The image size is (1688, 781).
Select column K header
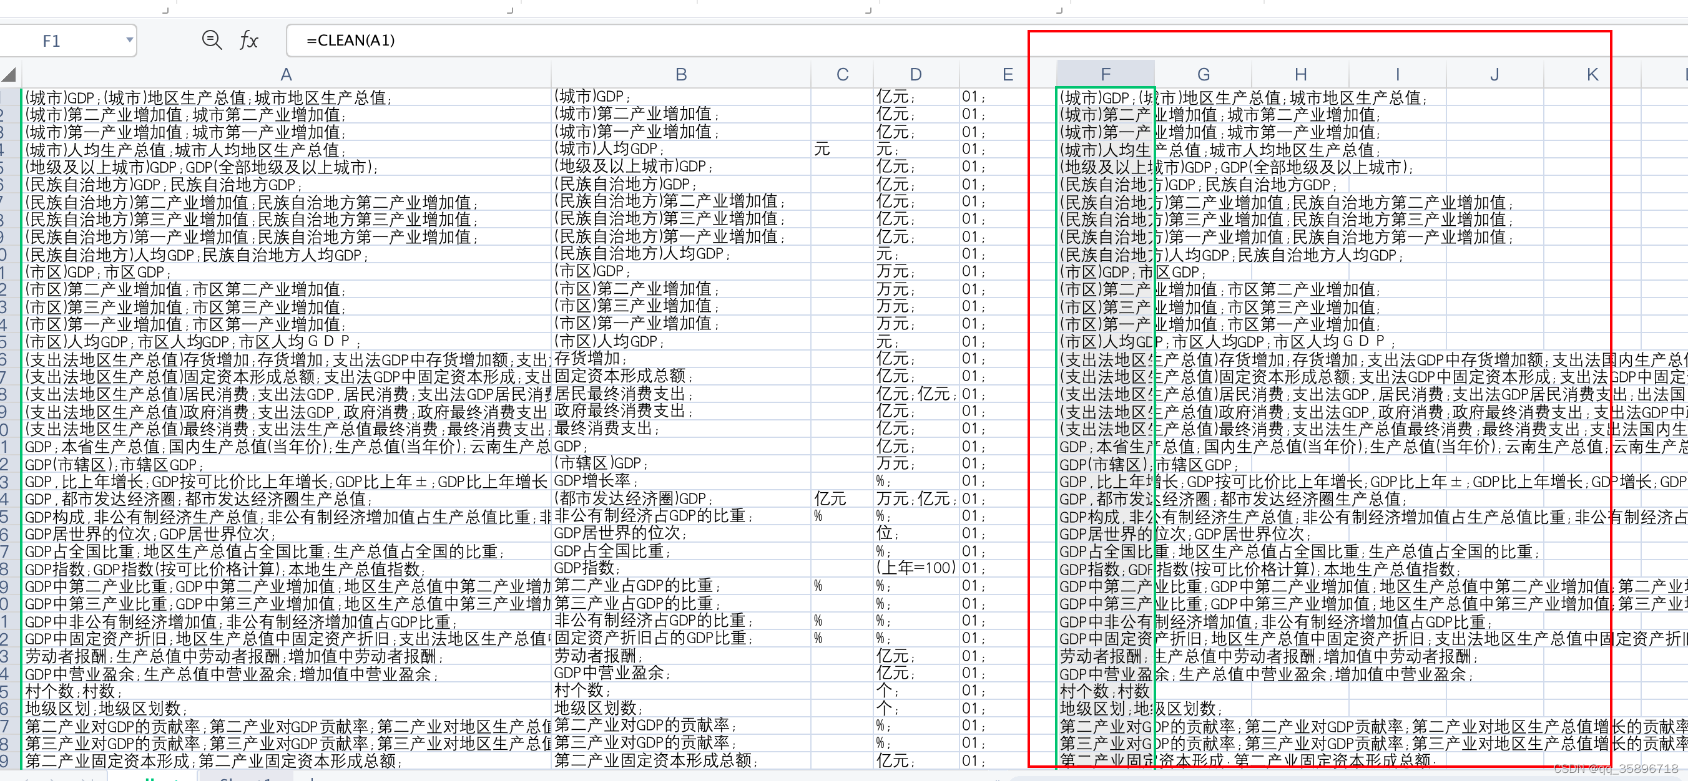[1592, 75]
